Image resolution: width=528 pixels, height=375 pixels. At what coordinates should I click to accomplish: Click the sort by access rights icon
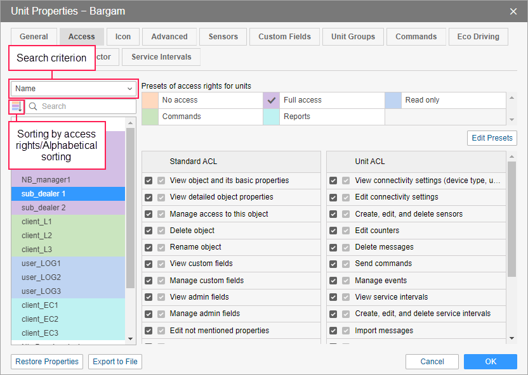(x=16, y=106)
